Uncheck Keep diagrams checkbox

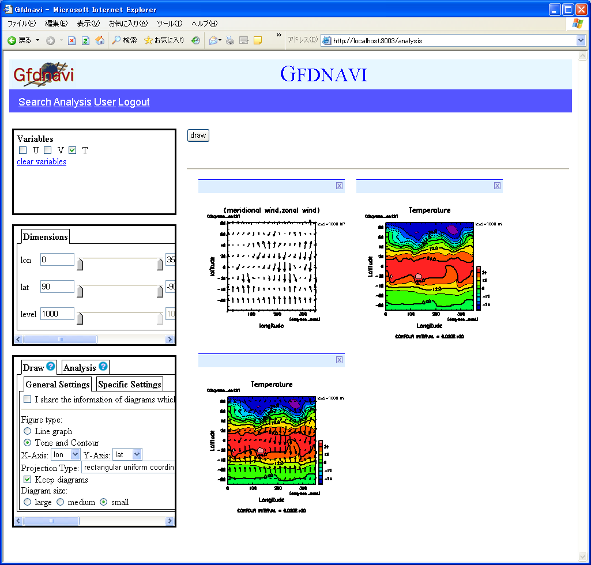(28, 480)
